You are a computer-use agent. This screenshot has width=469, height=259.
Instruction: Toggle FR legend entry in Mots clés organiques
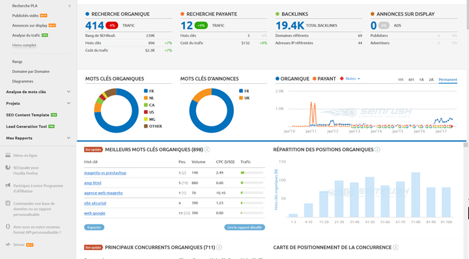point(149,91)
